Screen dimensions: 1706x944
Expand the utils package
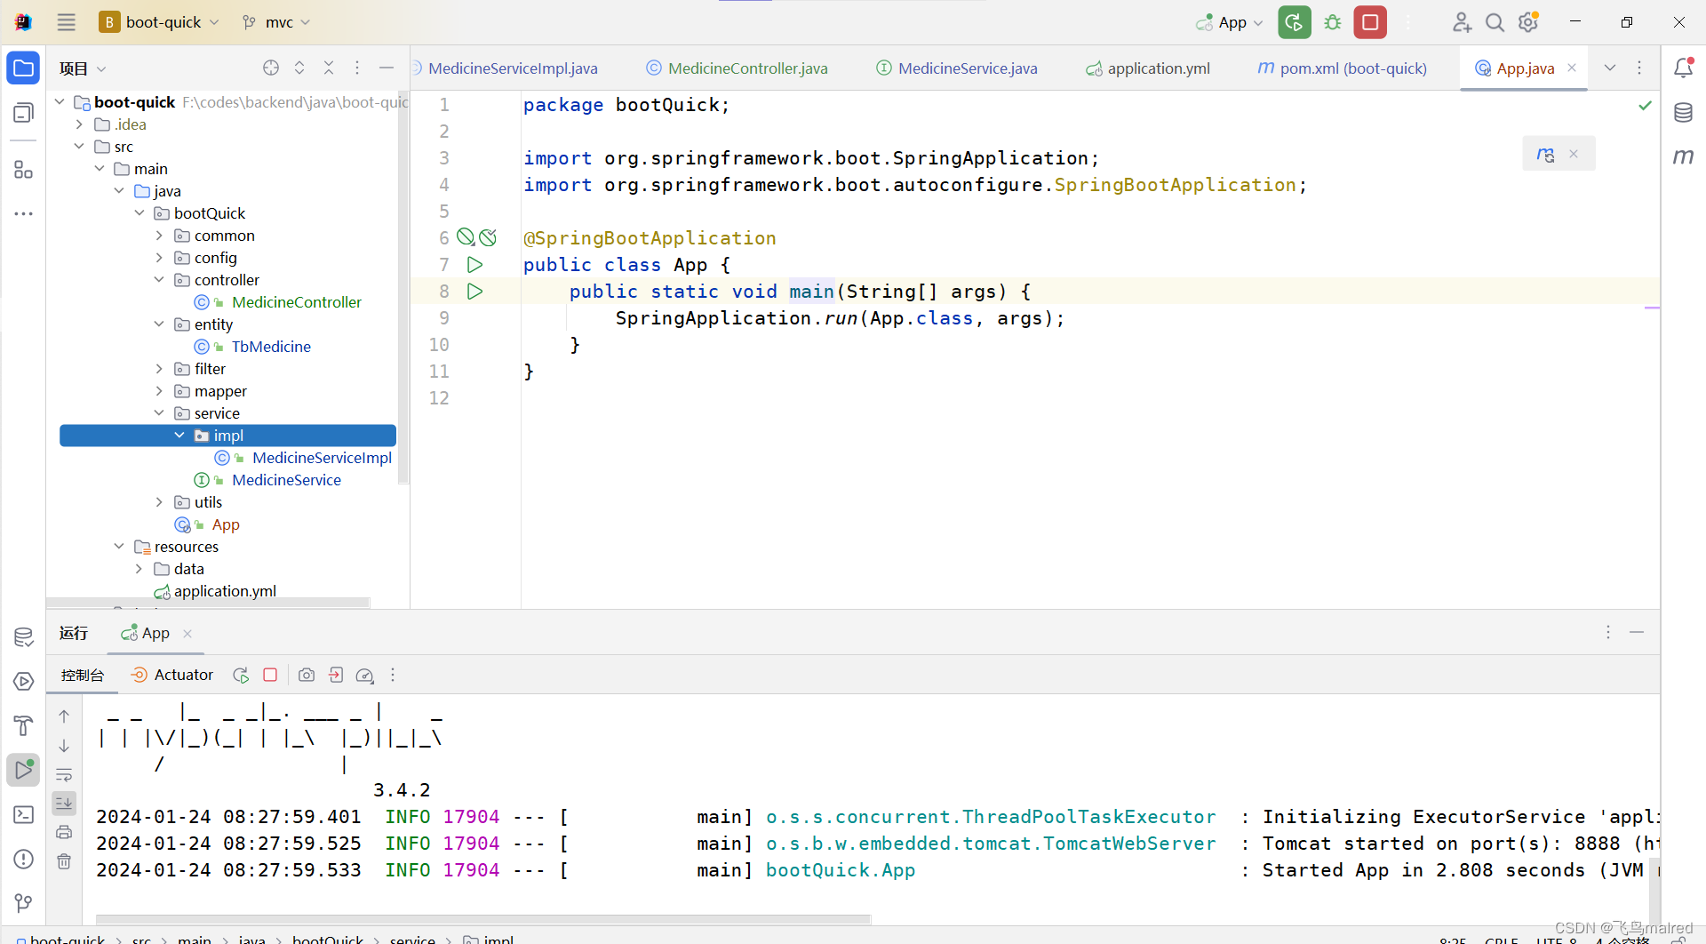tap(159, 502)
